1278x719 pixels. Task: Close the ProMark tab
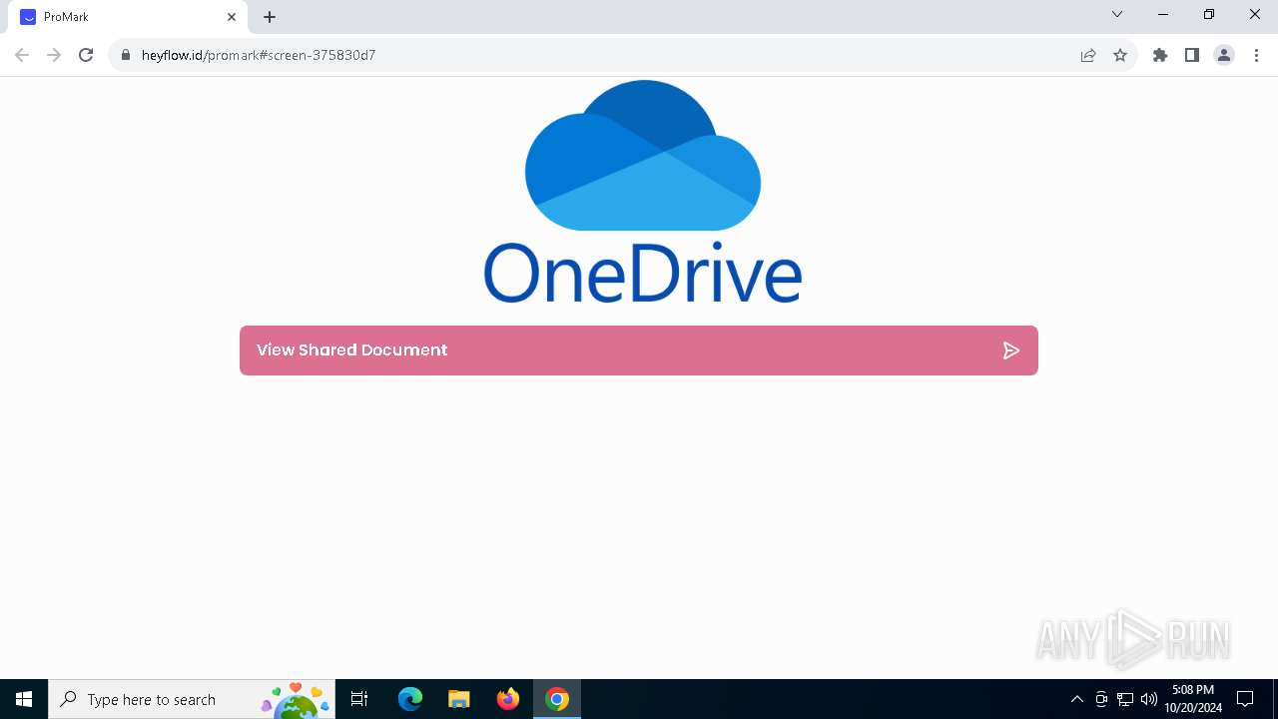click(232, 17)
